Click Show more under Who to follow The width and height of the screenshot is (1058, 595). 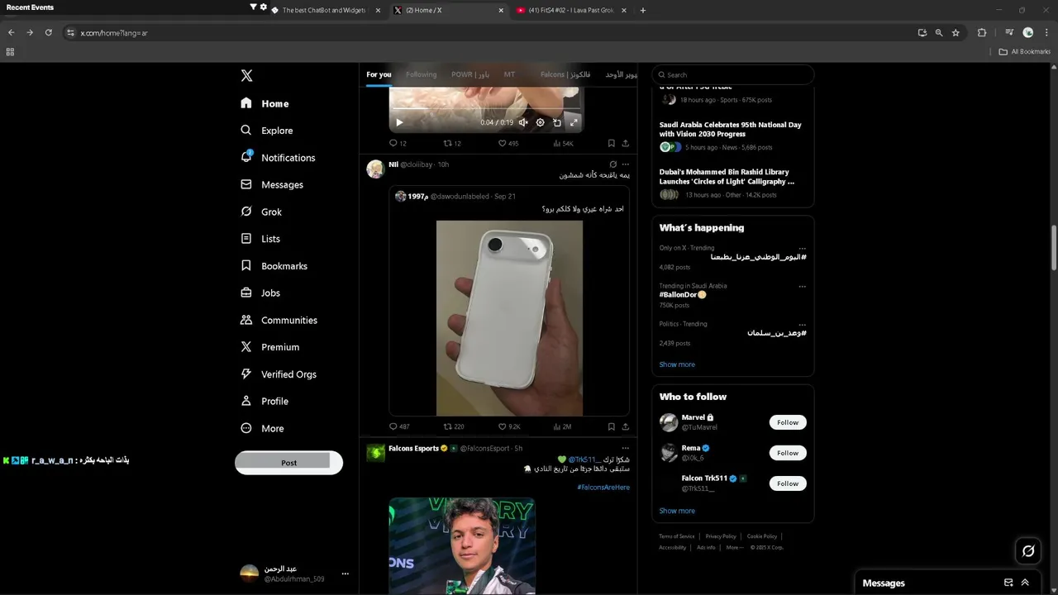[677, 511]
